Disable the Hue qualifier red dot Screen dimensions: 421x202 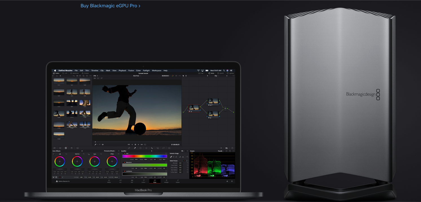click(124, 153)
